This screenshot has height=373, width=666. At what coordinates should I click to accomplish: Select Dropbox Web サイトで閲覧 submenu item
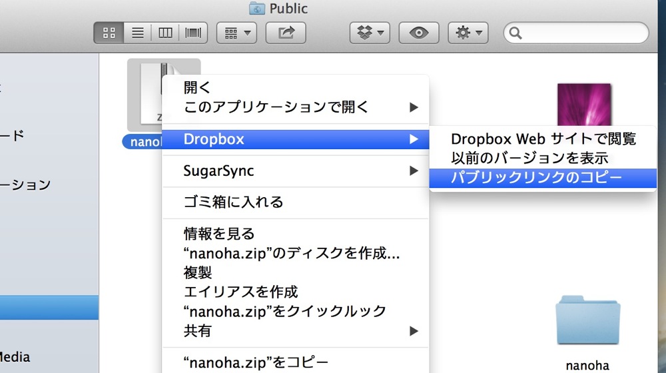543,139
